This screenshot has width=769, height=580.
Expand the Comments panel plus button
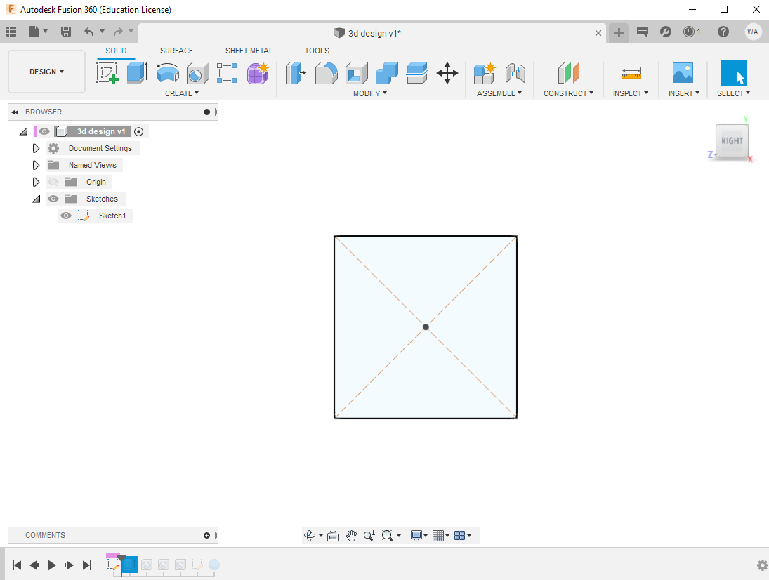(207, 535)
